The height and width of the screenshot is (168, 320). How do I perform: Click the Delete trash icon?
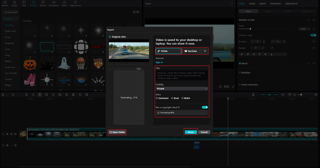(x=46, y=95)
